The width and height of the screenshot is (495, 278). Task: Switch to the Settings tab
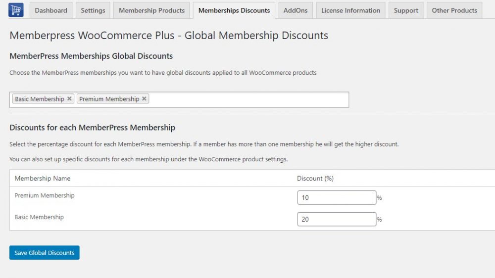pyautogui.click(x=93, y=10)
